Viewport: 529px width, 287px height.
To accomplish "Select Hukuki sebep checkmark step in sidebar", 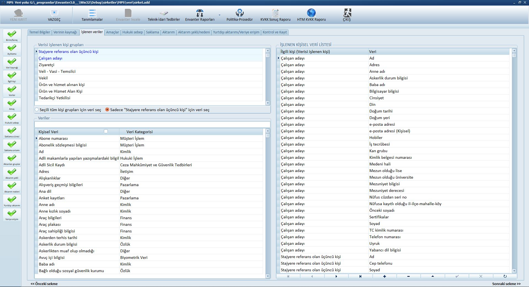I will 12,118.
